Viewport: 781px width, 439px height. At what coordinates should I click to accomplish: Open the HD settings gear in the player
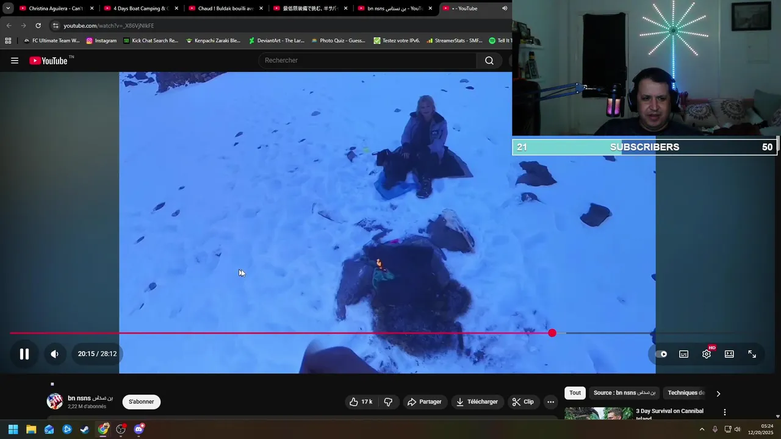click(x=707, y=354)
